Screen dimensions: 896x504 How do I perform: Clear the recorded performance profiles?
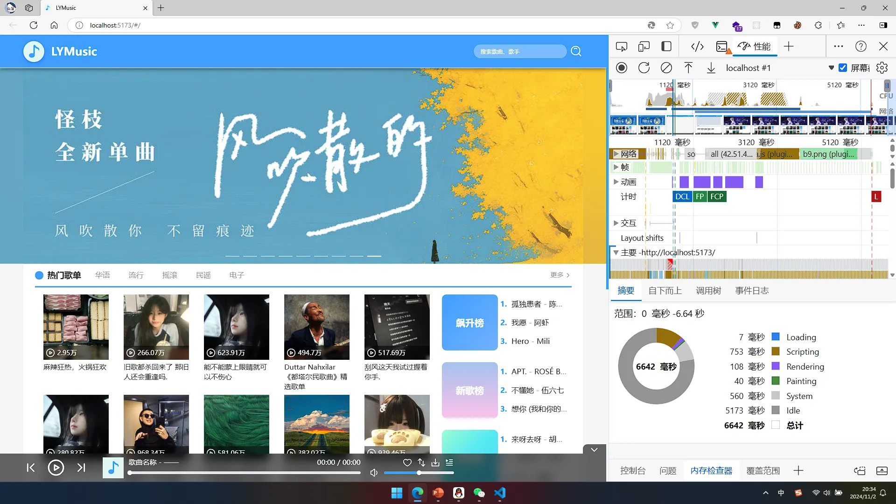pyautogui.click(x=666, y=68)
